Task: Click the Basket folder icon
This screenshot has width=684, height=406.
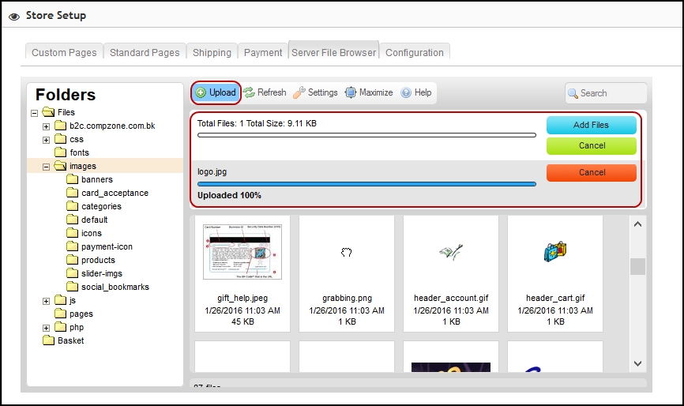Action: pos(48,340)
